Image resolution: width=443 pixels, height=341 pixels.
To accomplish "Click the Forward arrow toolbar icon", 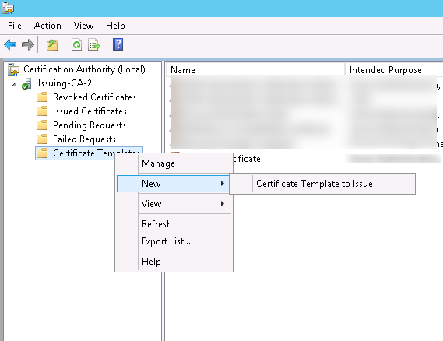I will [28, 44].
